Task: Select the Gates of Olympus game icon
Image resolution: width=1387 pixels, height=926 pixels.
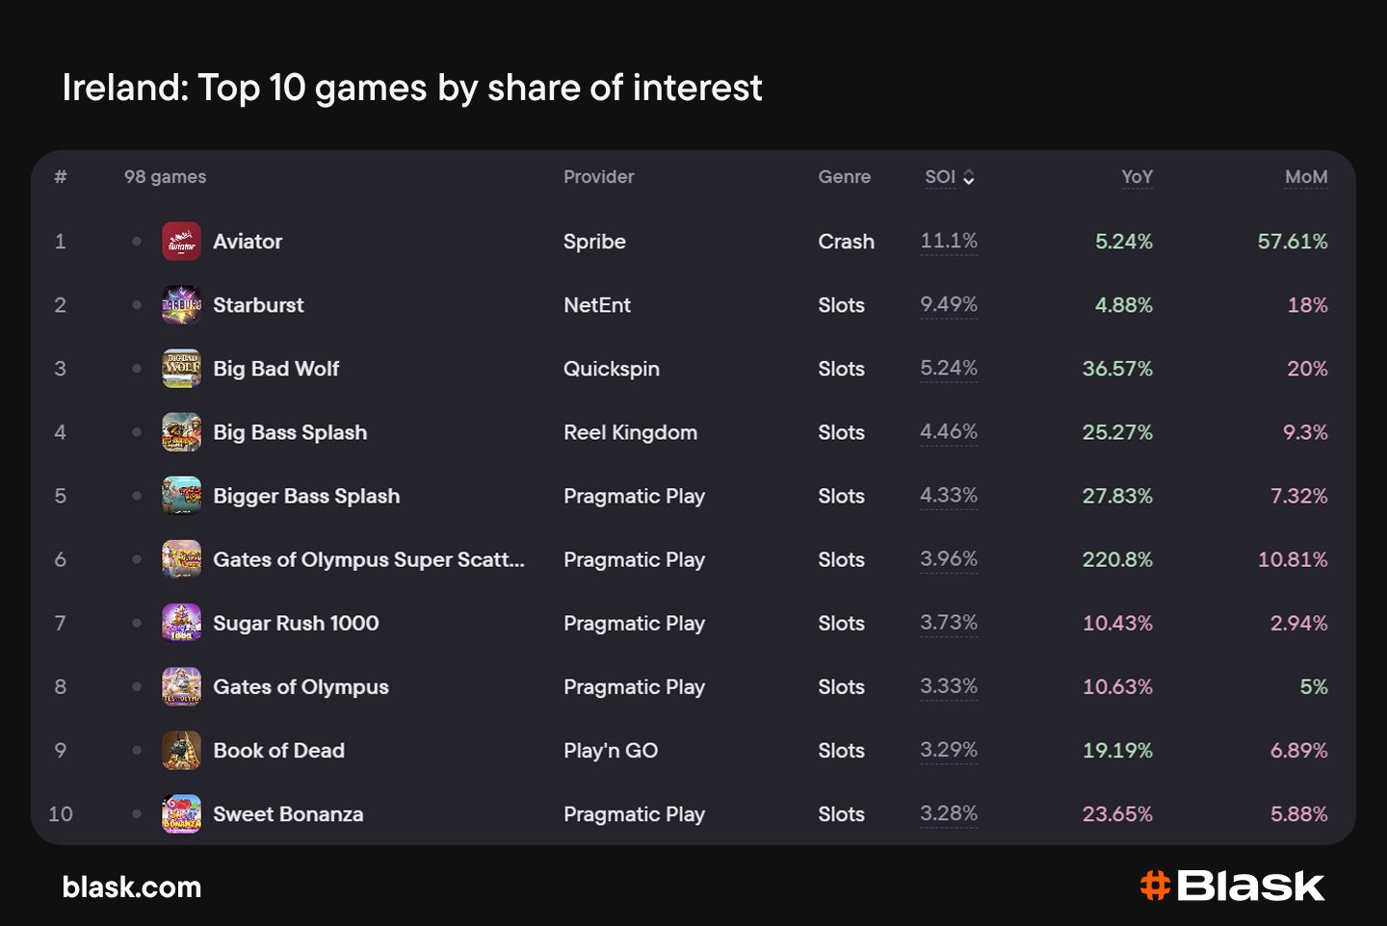Action: (181, 686)
